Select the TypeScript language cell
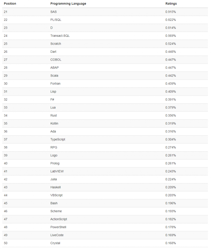Viewport: 211px width, 249px height. point(58,139)
